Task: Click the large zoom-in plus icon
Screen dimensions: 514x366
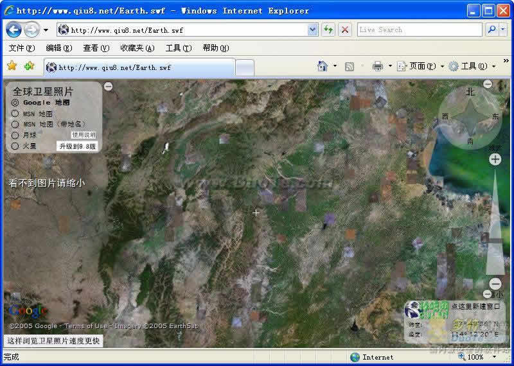Action: 495,160
